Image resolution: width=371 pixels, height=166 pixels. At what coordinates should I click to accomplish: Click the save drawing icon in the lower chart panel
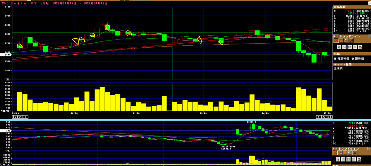tap(349, 159)
